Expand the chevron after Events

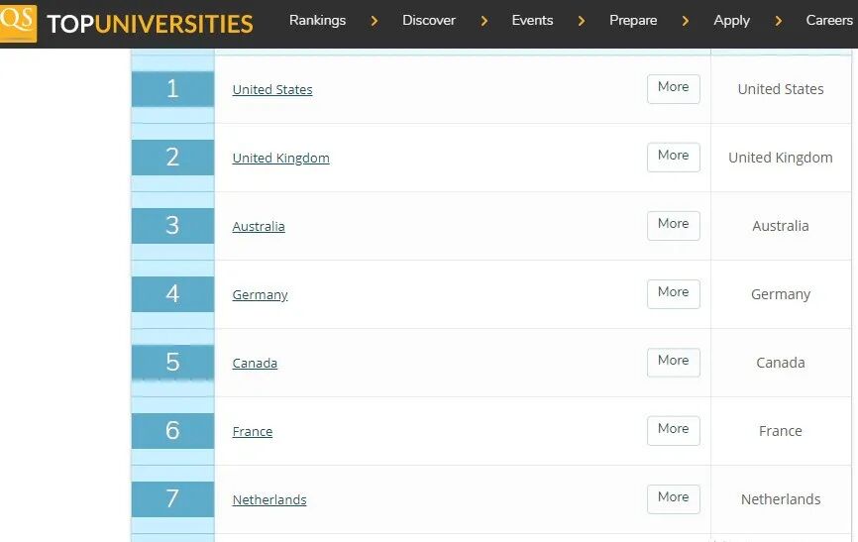point(582,21)
